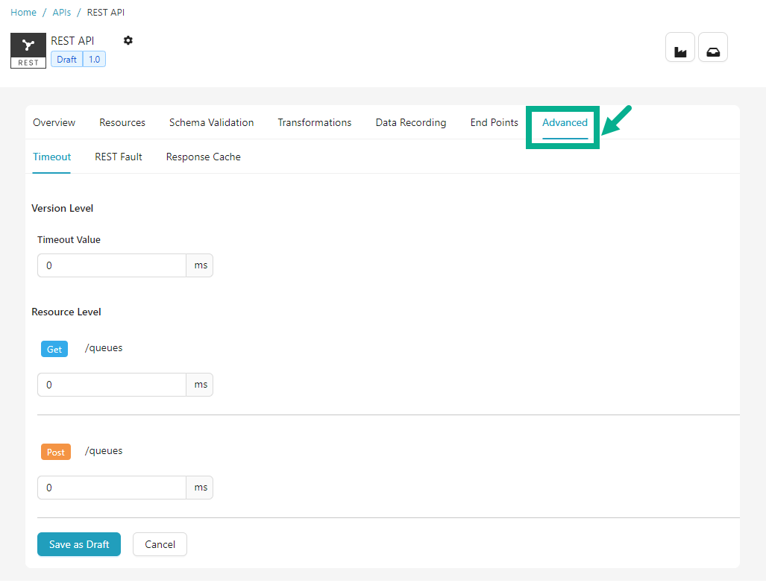766x583 pixels.
Task: Navigate to Home in the breadcrumb
Action: (23, 13)
